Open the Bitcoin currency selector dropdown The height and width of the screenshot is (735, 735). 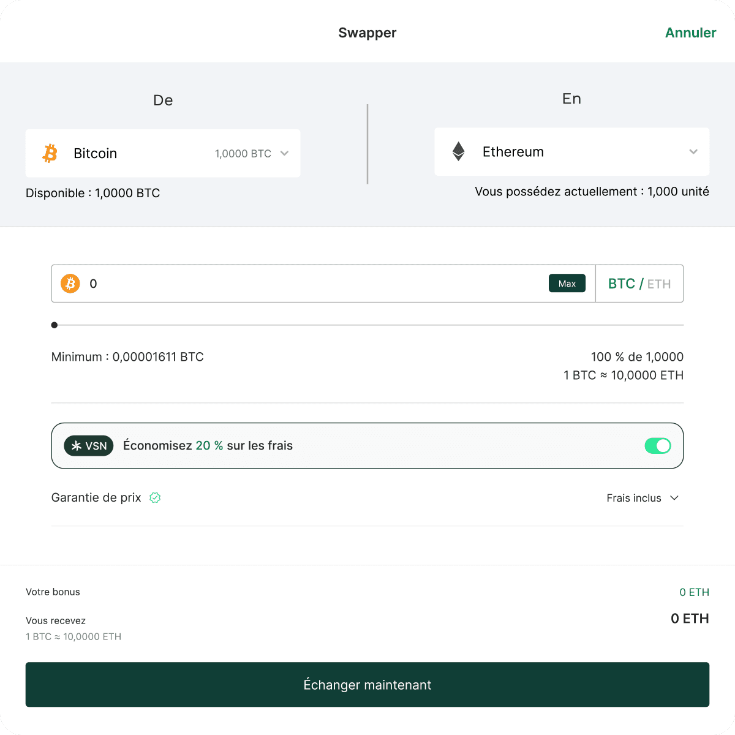284,153
